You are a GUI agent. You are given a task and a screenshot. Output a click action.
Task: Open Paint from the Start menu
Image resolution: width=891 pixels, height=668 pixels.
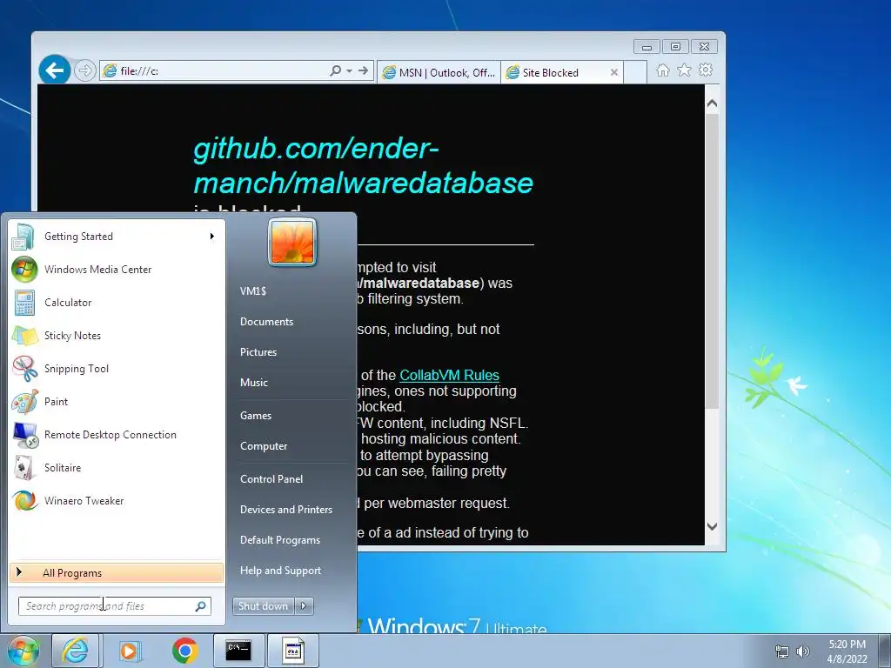[x=117, y=402]
